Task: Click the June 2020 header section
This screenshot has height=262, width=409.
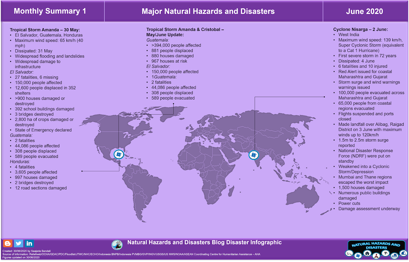Action: tap(365, 11)
